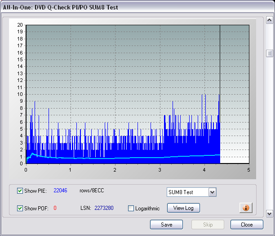The height and width of the screenshot is (236, 275).
Task: Click the Show PIE label text
Action: pos(35,191)
